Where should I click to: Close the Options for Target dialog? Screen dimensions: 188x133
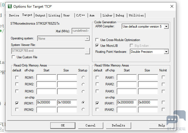172,6
